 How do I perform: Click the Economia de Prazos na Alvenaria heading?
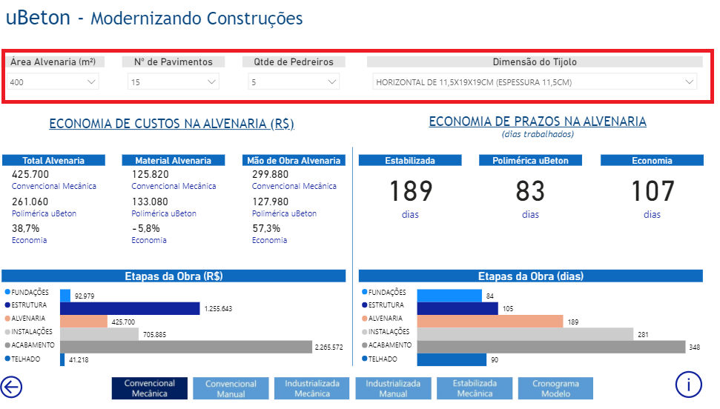point(538,122)
